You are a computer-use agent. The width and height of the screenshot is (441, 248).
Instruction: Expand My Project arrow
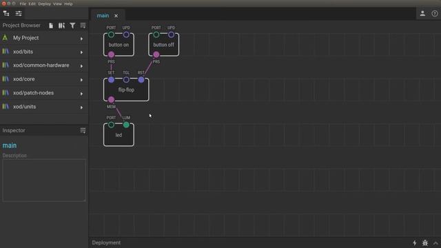click(81, 39)
